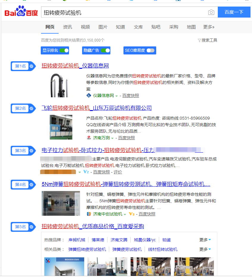The width and height of the screenshot is (252, 277).
Task: Open result 扭转疲劳试验机_仪器信息网
Action: 75,66
